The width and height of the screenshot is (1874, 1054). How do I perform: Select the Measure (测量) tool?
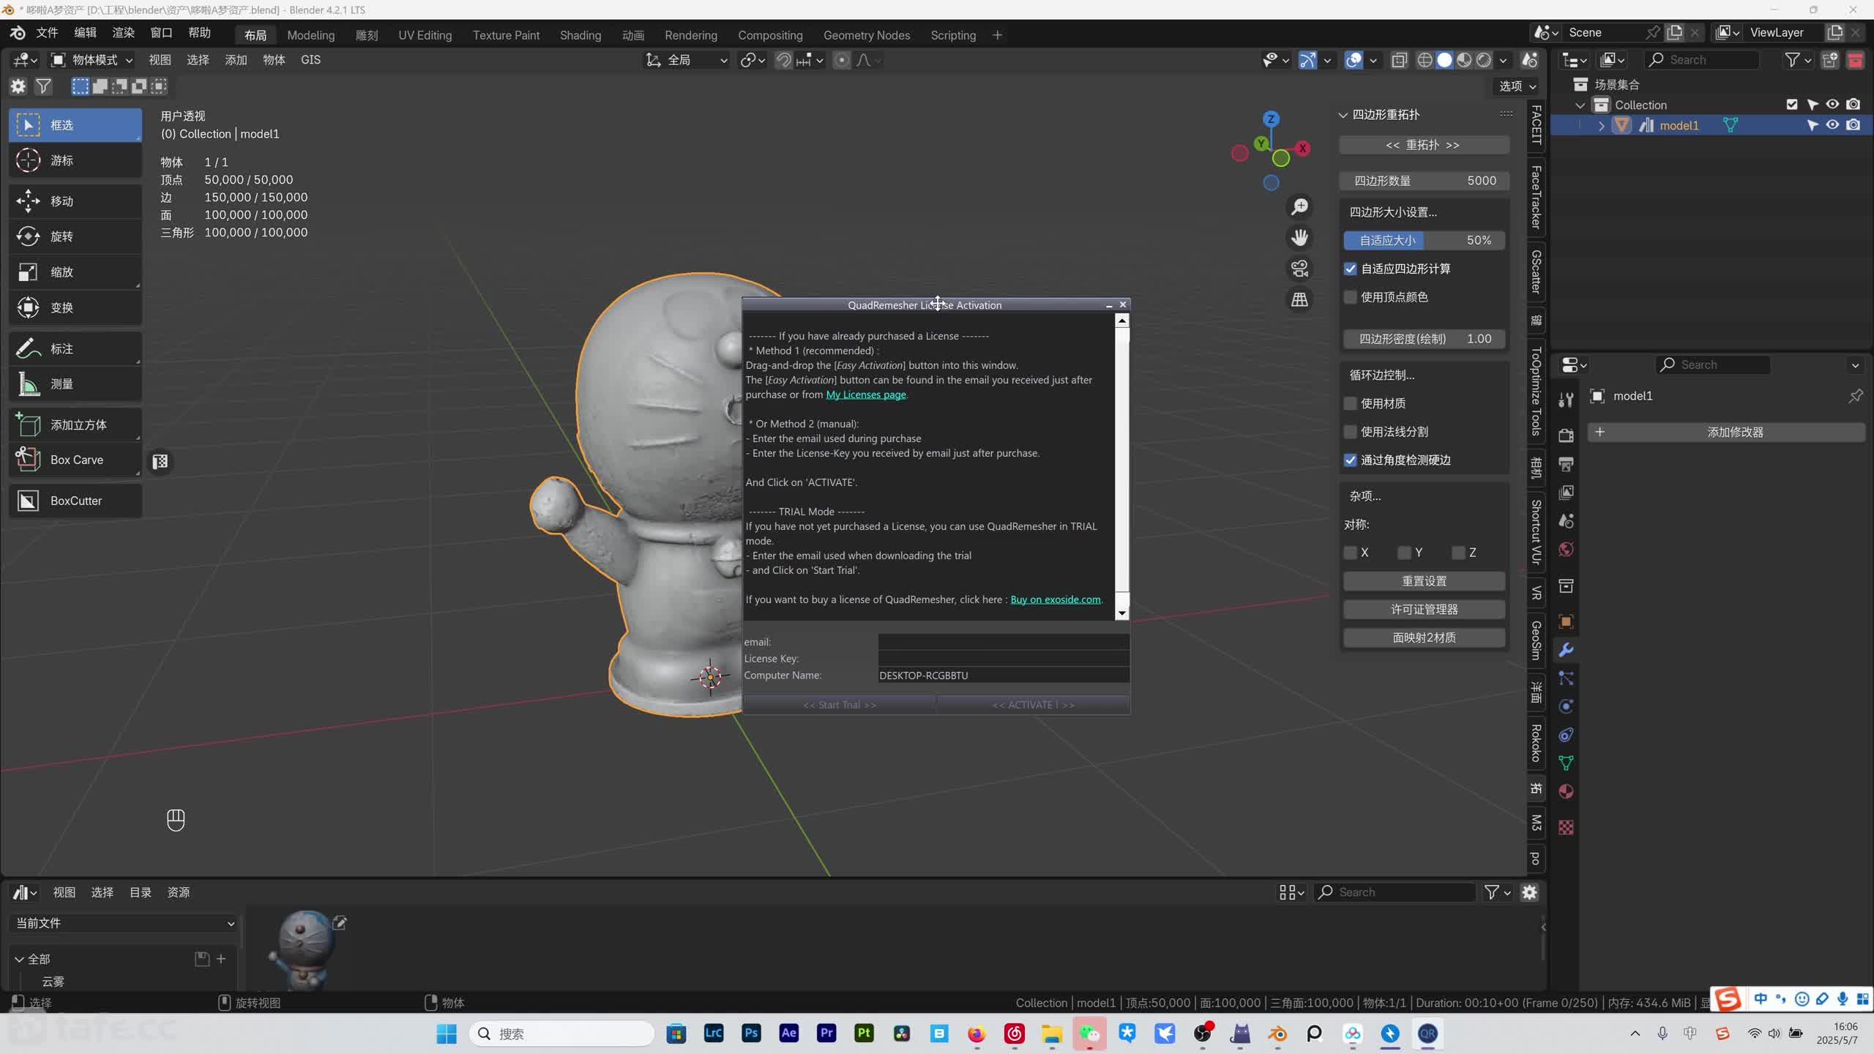click(75, 384)
